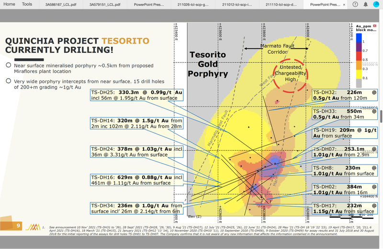Screen dimensions: 383x249
Task: Click the TS-DH02 384m callout
Action: [x=345, y=190]
